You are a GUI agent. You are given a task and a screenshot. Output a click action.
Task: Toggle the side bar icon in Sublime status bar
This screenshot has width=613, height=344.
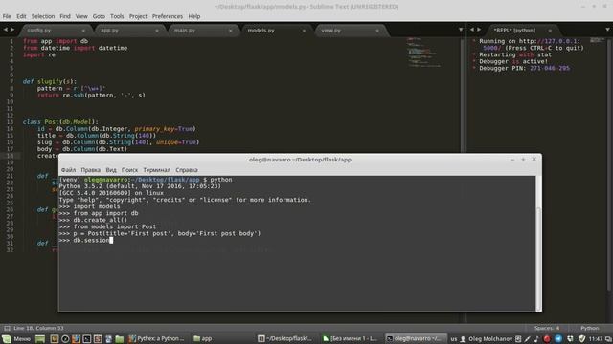click(7, 328)
